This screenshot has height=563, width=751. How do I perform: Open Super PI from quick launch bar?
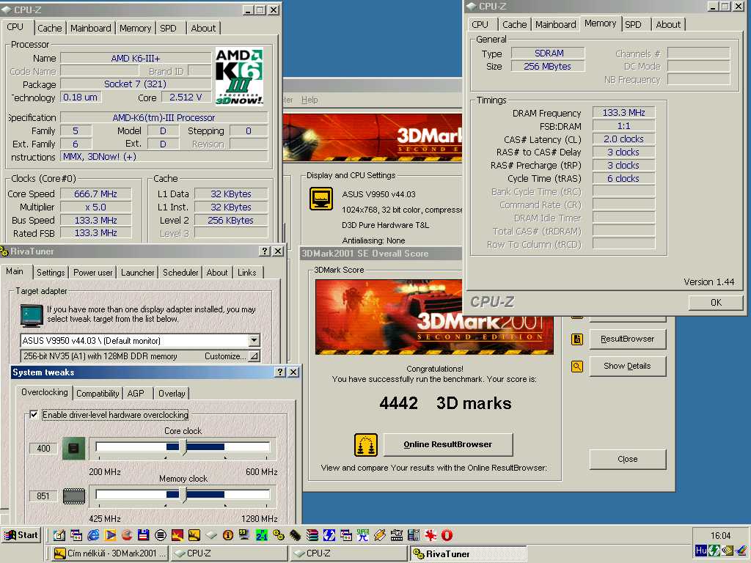(x=362, y=535)
